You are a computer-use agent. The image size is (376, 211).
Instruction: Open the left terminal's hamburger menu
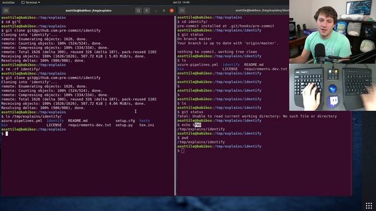[146, 11]
